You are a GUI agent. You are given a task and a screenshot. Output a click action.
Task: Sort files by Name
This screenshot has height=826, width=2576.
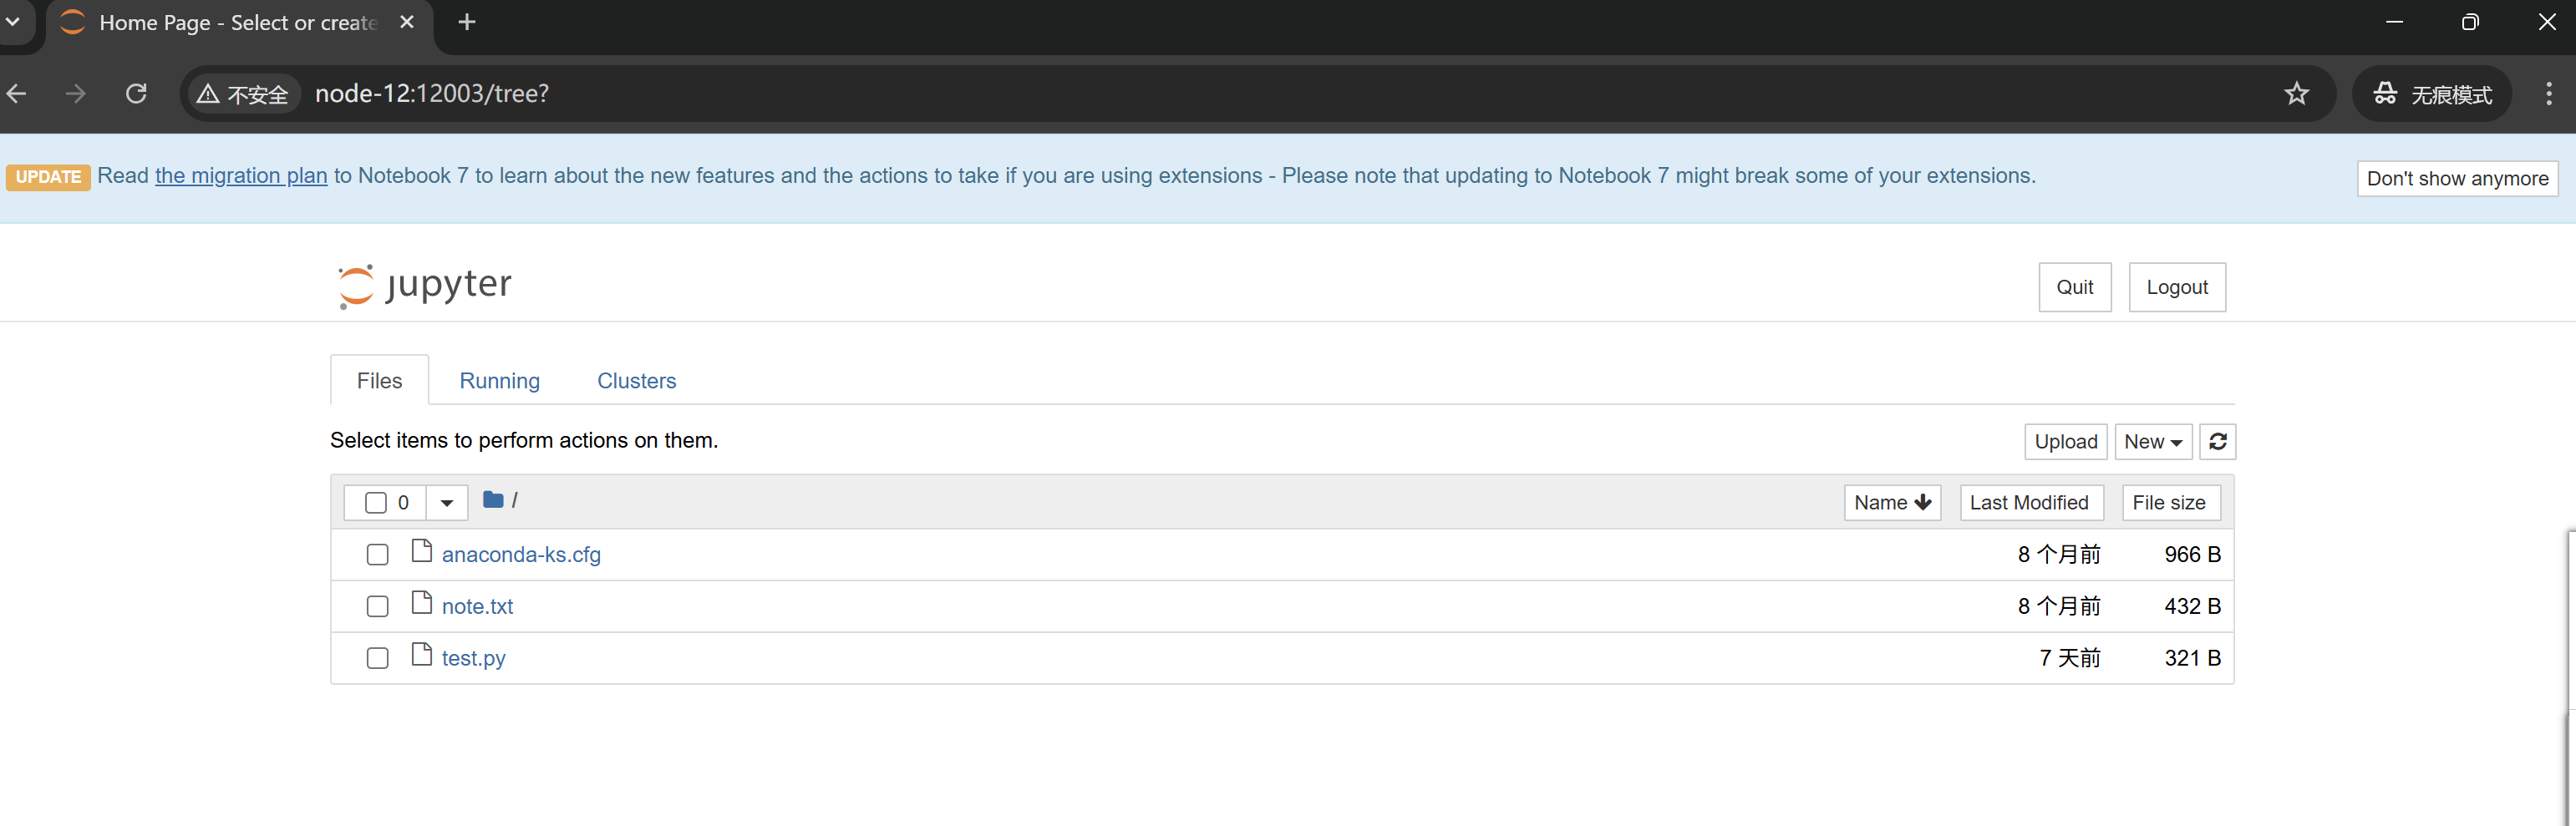click(x=1892, y=503)
